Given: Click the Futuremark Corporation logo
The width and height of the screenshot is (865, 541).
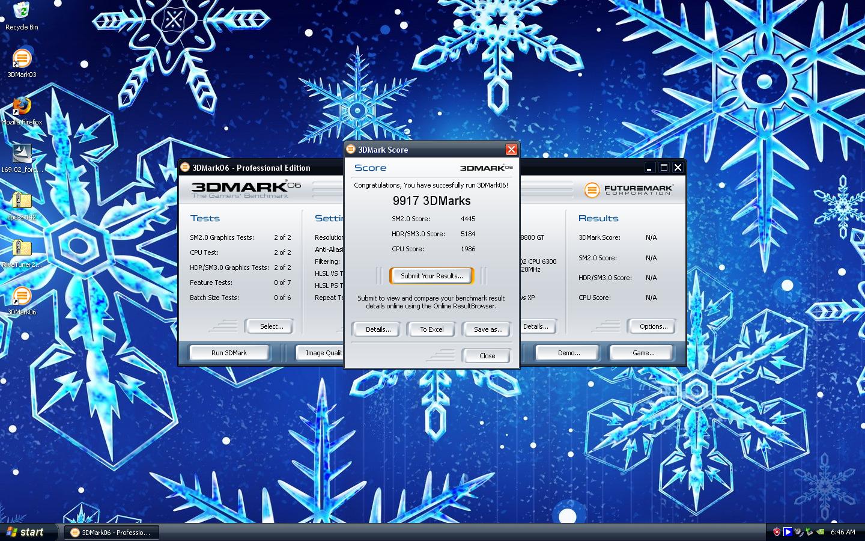Looking at the screenshot, I should (628, 190).
